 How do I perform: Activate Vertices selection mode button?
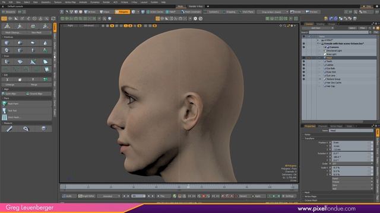pos(90,12)
